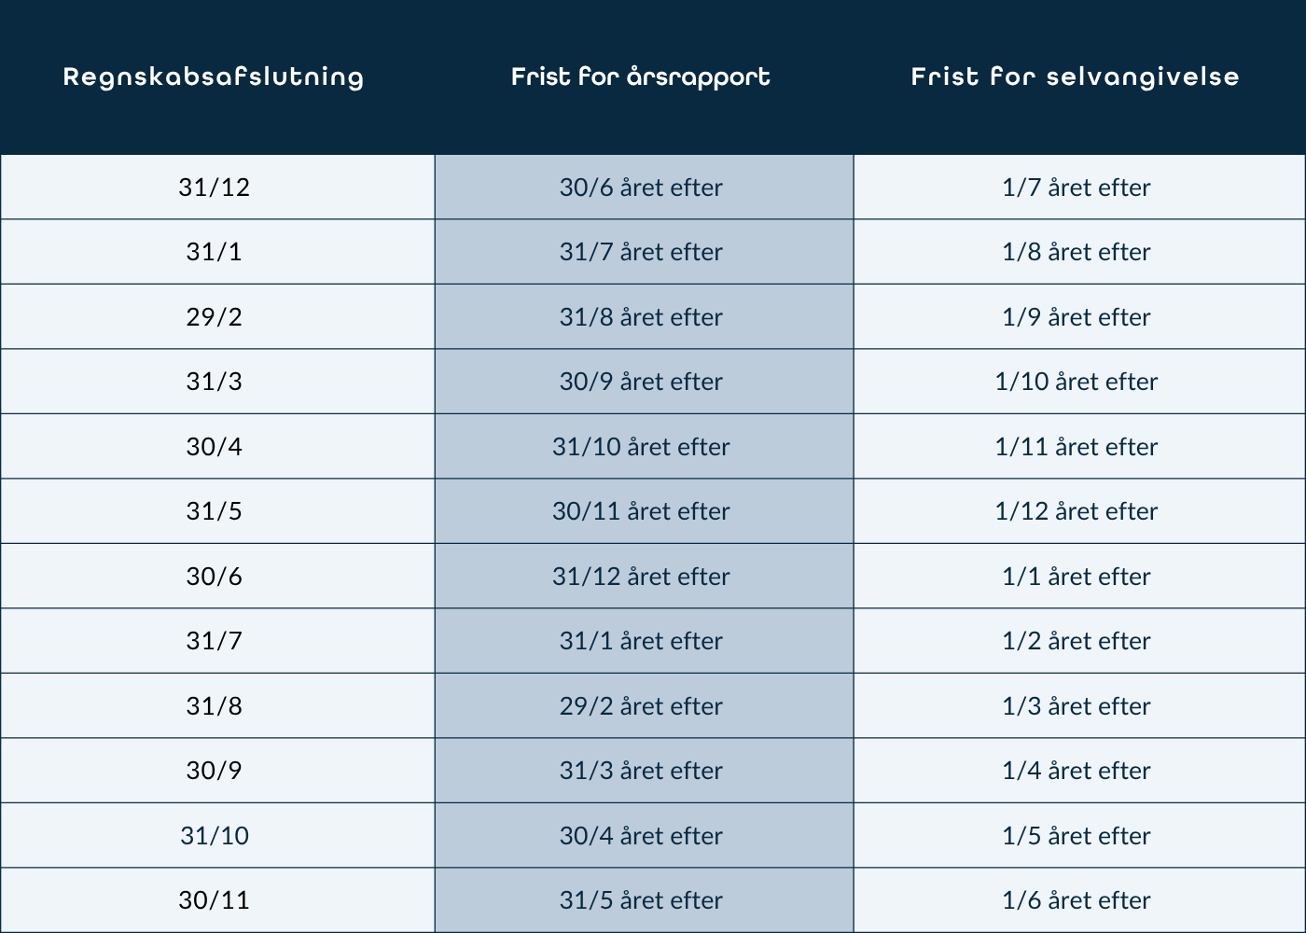1306x933 pixels.
Task: Click the 31/8 closing date cell
Action: pos(215,706)
